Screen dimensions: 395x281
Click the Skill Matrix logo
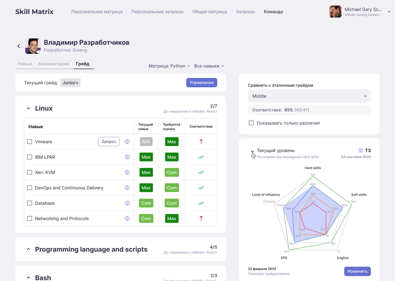tap(34, 12)
